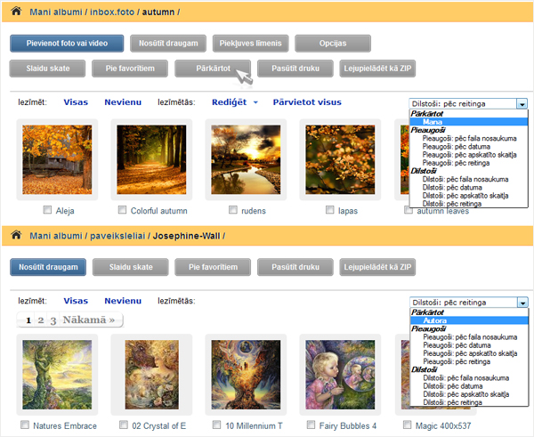The height and width of the screenshot is (437, 534).
Task: Check the rudens photo checkbox
Action: click(233, 210)
